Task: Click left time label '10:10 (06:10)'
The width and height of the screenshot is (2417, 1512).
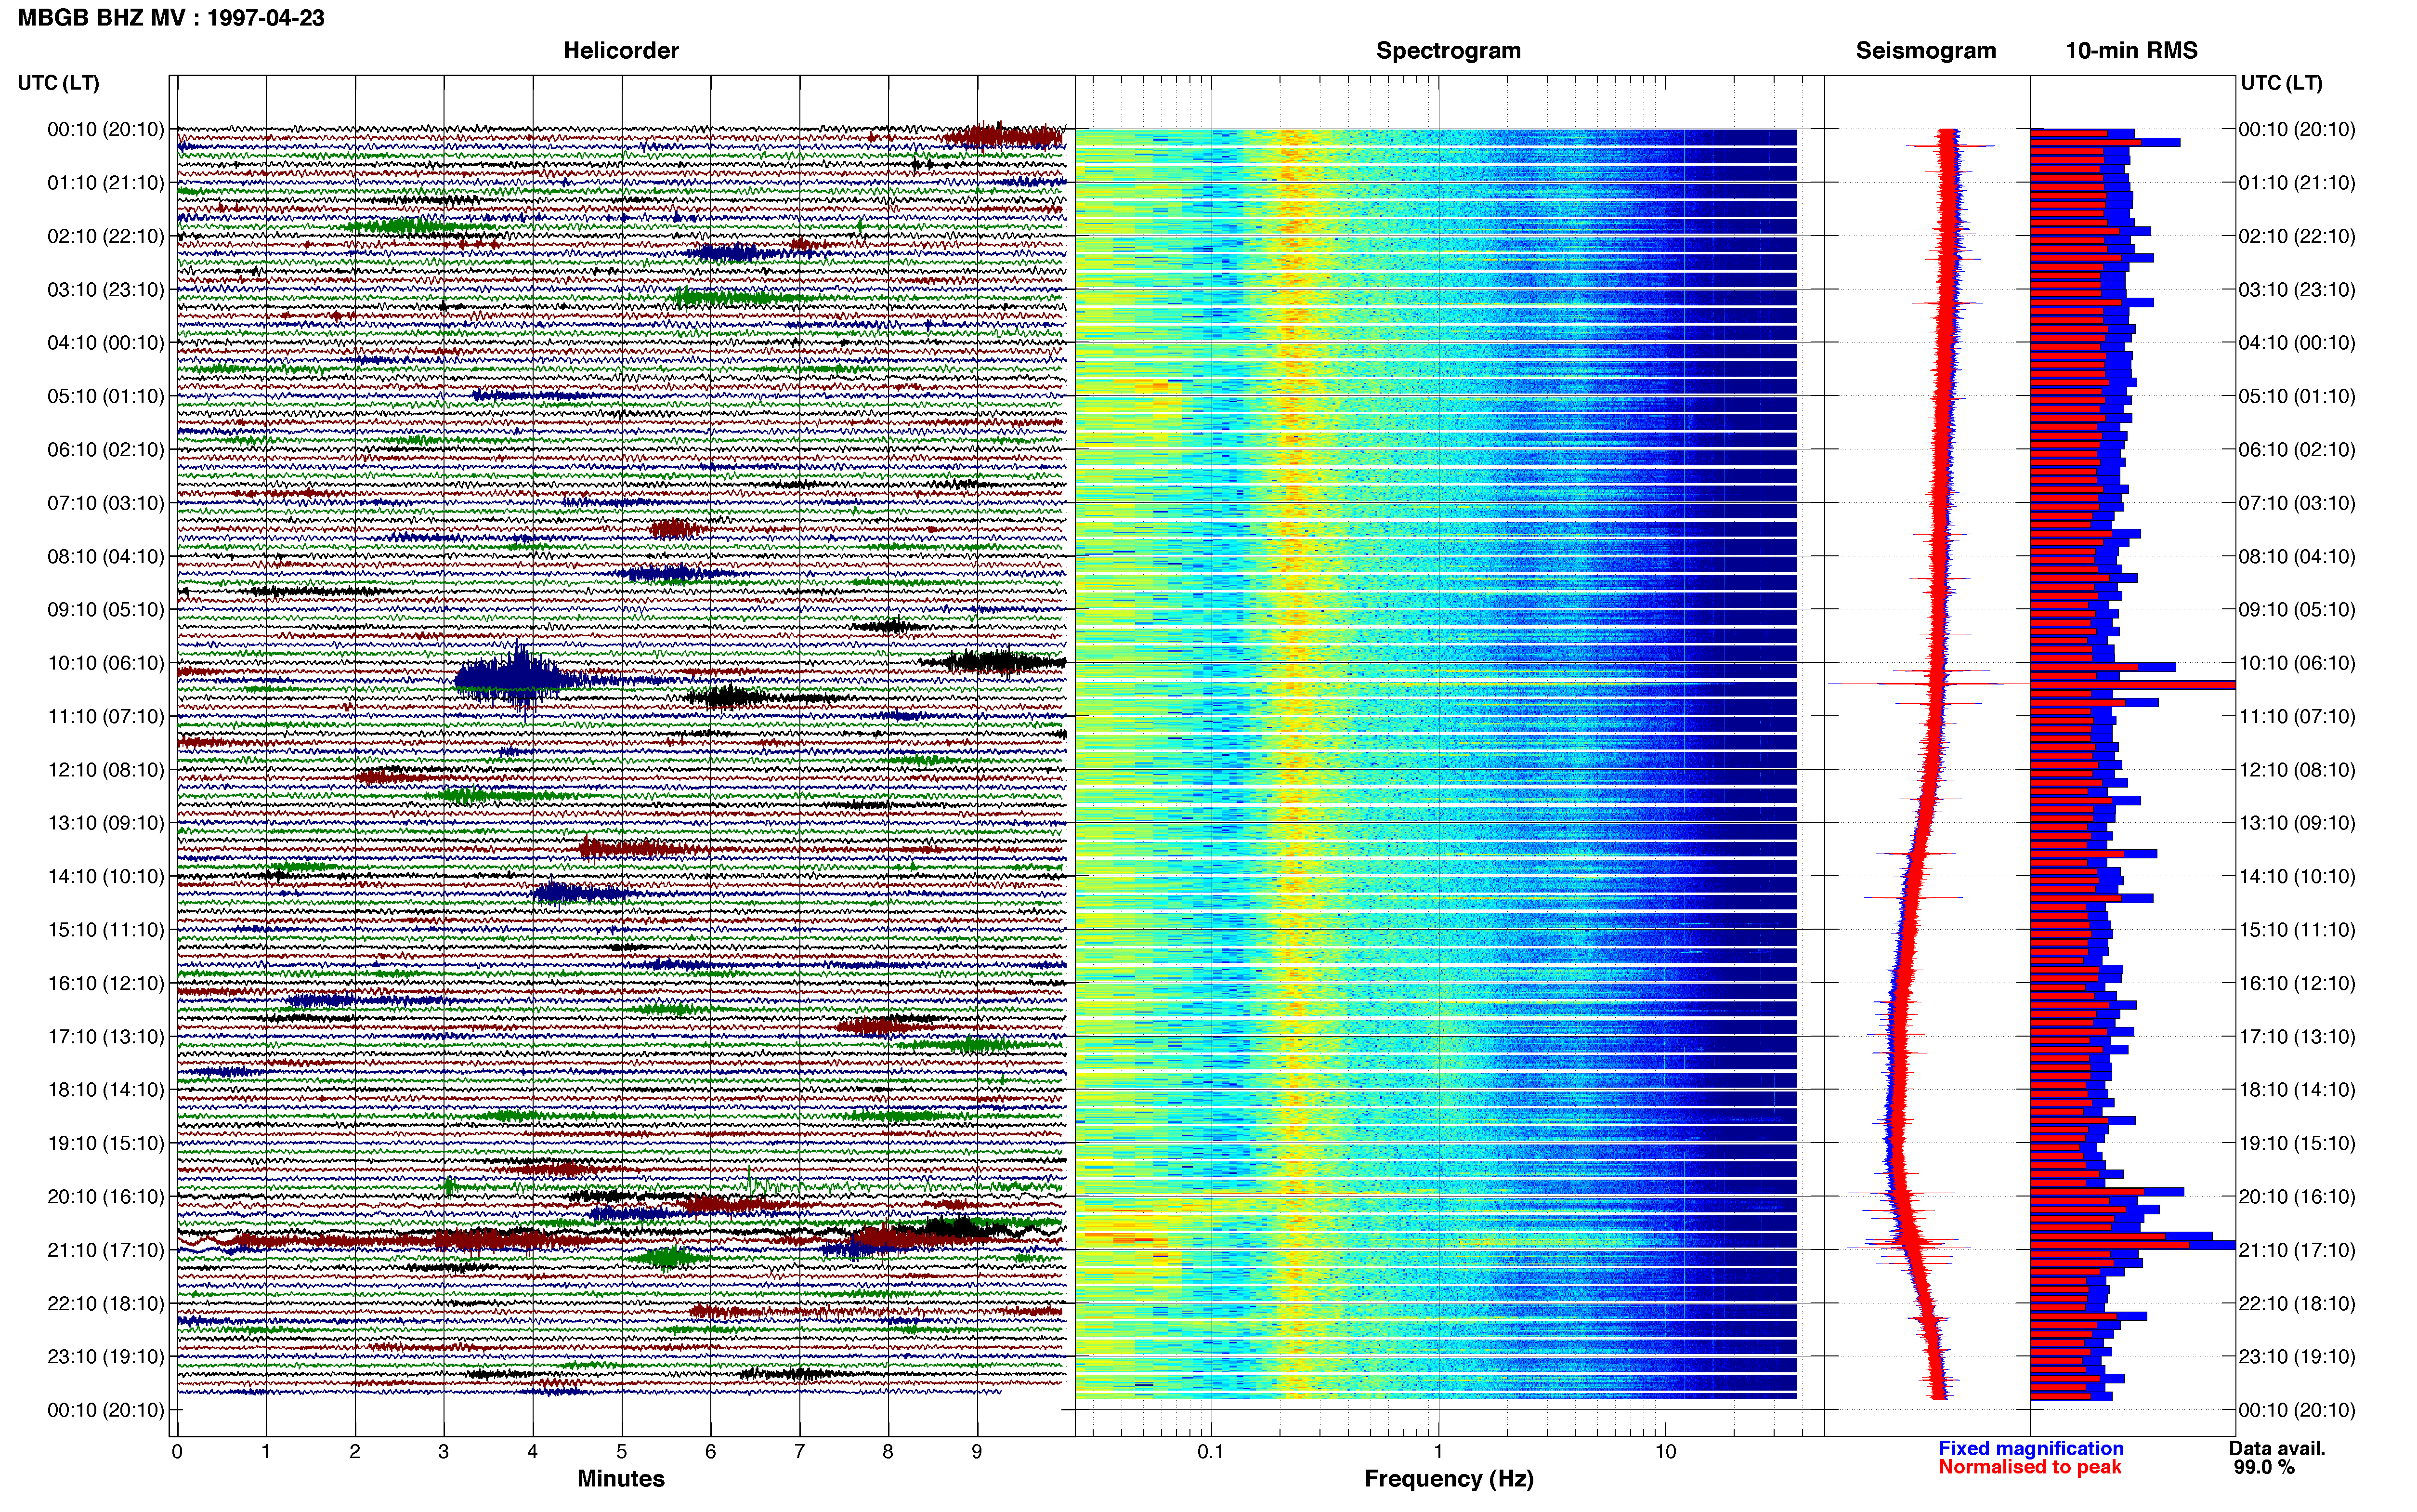Action: point(106,663)
